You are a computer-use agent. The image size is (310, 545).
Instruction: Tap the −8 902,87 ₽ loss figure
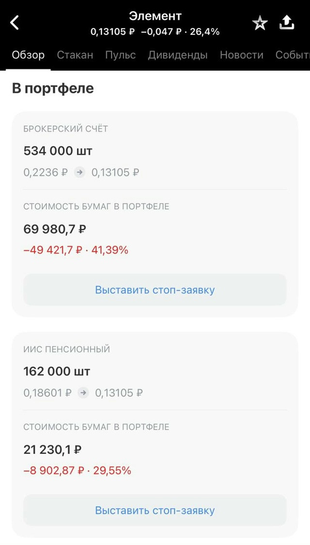click(54, 471)
